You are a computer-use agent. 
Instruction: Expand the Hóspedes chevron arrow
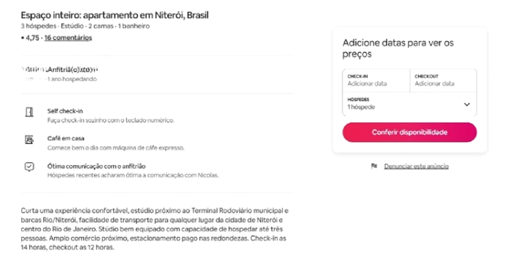point(466,105)
